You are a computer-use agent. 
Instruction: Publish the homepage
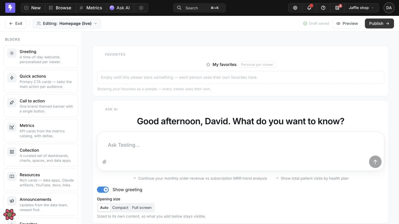coord(379,23)
